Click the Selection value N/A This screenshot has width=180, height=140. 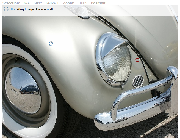pyautogui.click(x=27, y=3)
